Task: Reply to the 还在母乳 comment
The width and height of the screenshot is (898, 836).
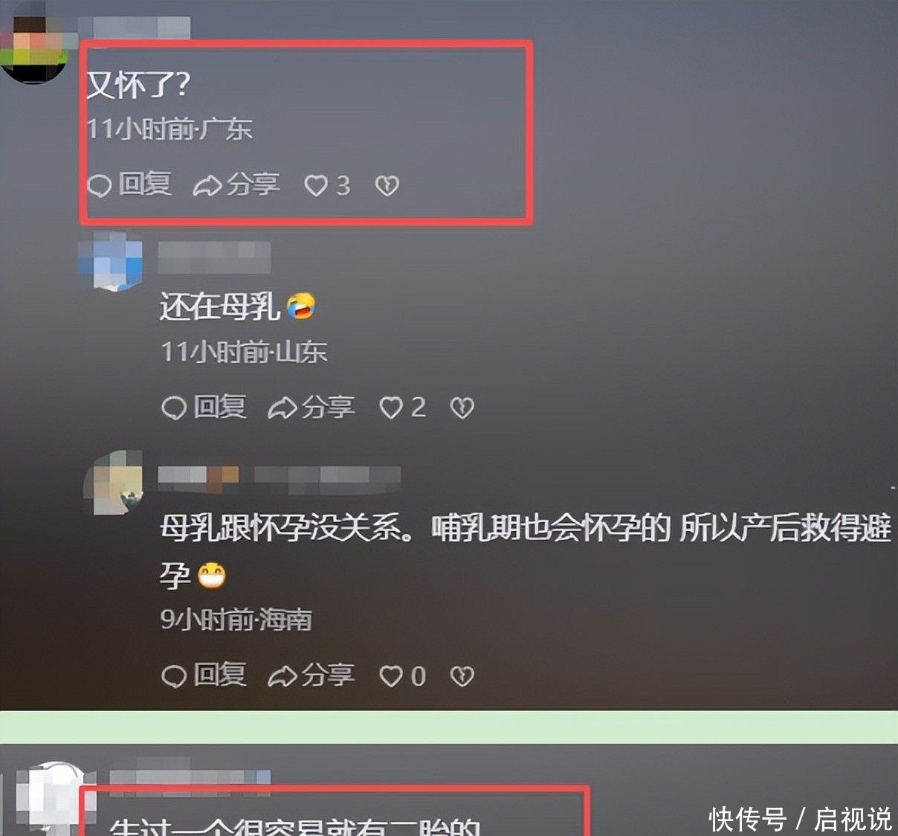Action: (x=204, y=407)
